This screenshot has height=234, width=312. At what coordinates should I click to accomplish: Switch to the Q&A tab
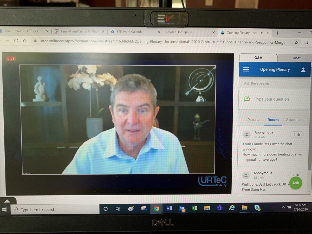pos(258,58)
